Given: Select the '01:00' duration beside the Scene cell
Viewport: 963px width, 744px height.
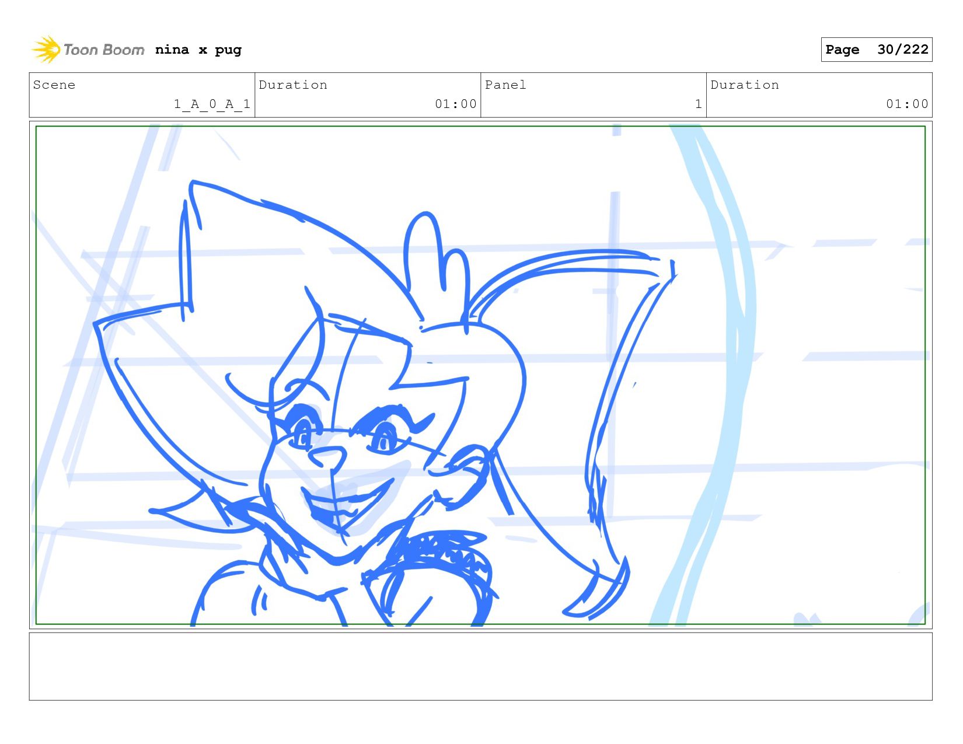Looking at the screenshot, I should point(456,104).
